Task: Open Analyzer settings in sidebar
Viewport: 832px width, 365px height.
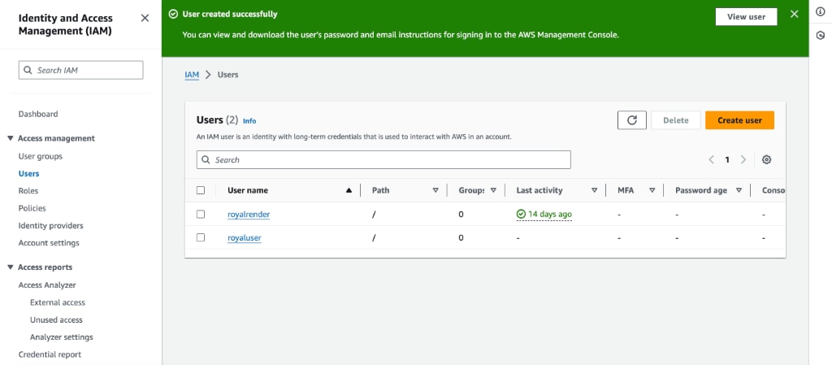Action: pos(62,337)
